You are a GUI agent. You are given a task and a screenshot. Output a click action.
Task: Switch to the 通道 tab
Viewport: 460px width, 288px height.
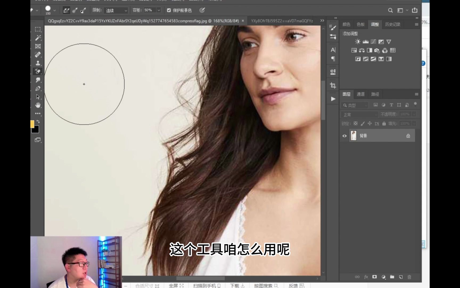tap(360, 94)
